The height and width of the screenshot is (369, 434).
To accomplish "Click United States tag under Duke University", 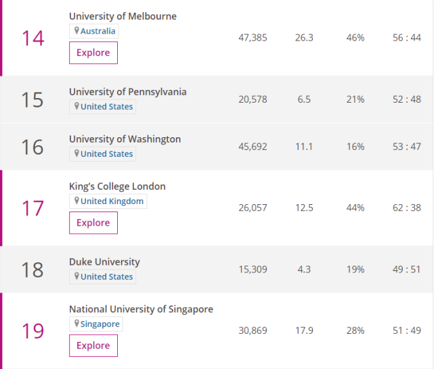I will coord(106,277).
